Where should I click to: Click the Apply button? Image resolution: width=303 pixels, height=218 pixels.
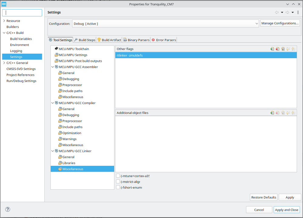point(290,197)
